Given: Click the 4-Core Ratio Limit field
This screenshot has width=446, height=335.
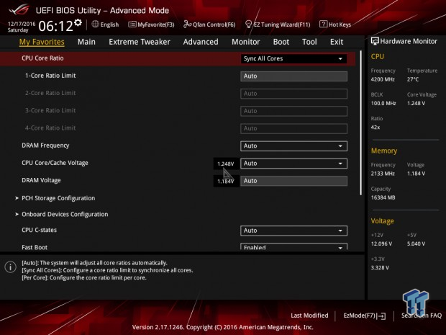Looking at the screenshot, I should (293, 128).
